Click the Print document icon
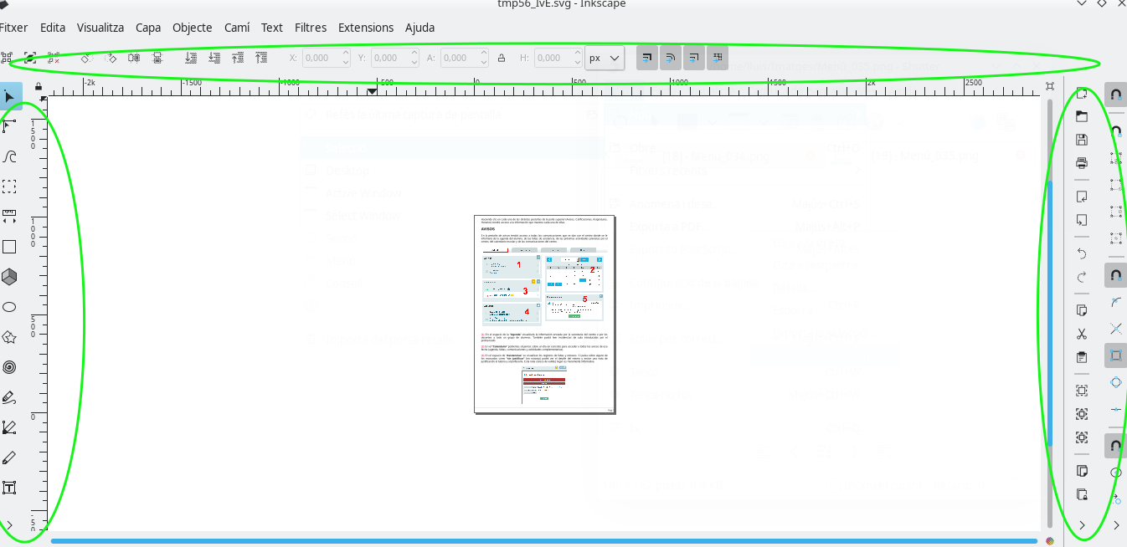The image size is (1127, 547). click(x=1082, y=162)
